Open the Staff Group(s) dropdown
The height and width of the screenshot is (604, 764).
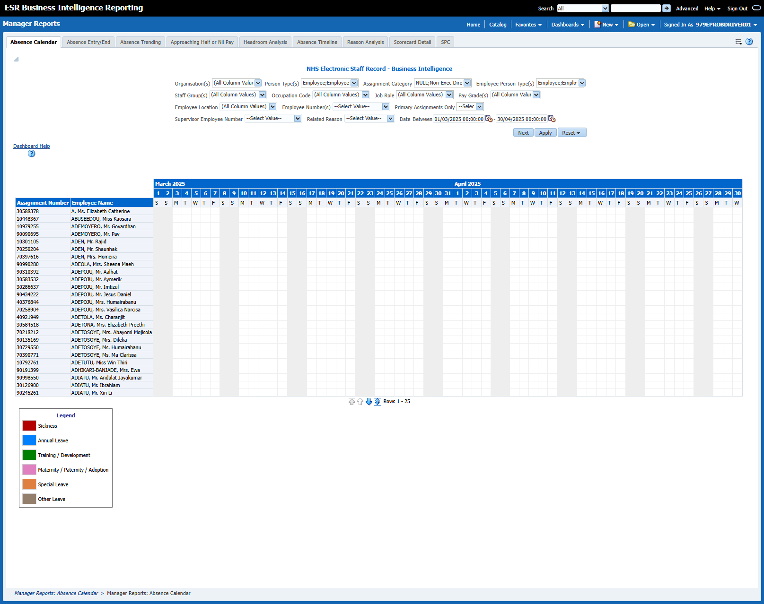(x=262, y=95)
